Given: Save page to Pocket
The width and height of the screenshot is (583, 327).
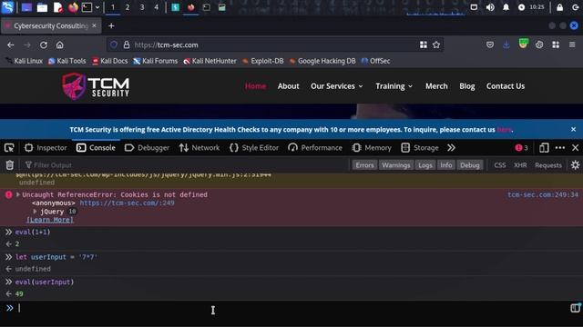Looking at the screenshot, I should 490,45.
